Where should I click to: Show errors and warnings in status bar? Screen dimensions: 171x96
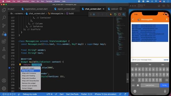pyautogui.click(x=9, y=94)
